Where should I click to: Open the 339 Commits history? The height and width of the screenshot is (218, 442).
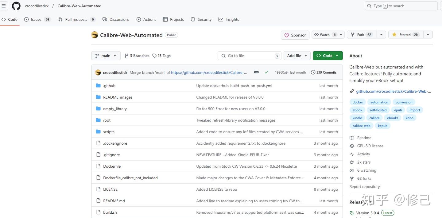[x=324, y=72]
